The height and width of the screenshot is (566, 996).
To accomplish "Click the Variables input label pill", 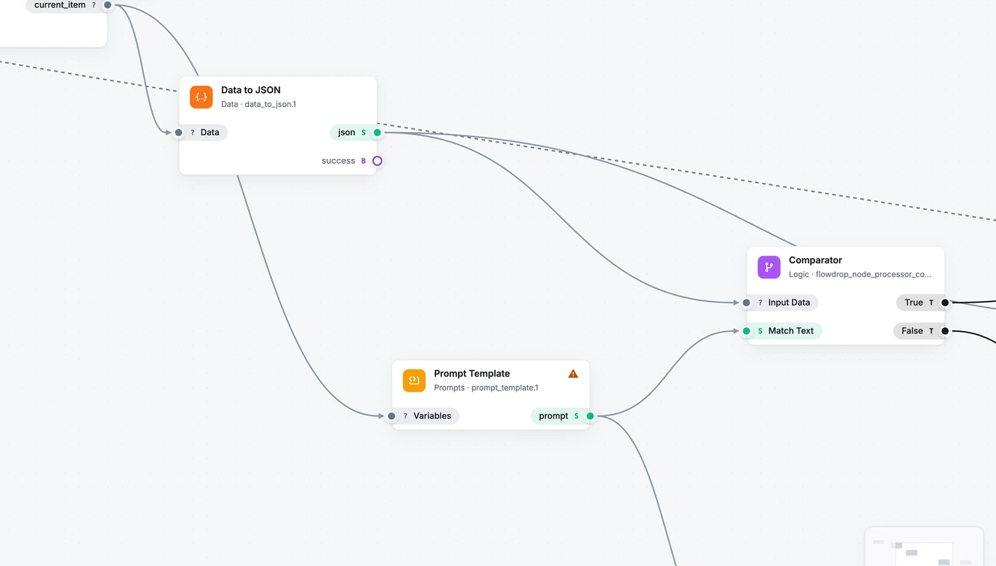I will pyautogui.click(x=426, y=416).
